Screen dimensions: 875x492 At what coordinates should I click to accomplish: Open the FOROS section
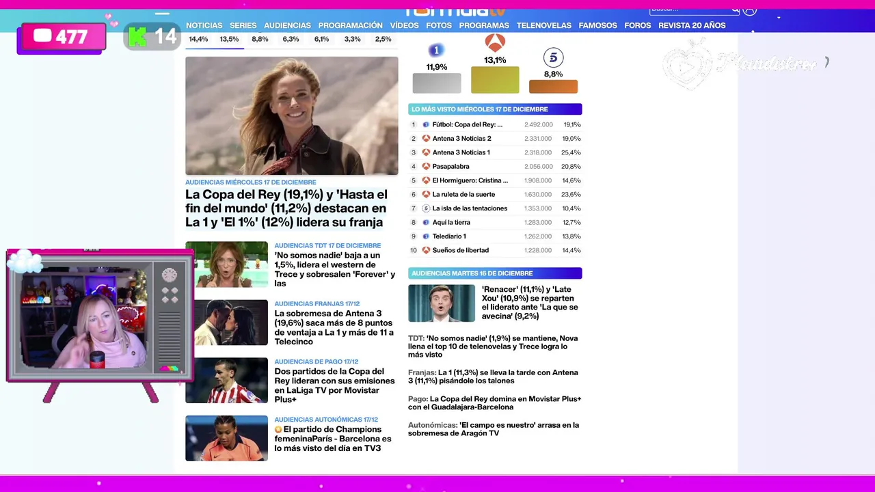(x=637, y=25)
